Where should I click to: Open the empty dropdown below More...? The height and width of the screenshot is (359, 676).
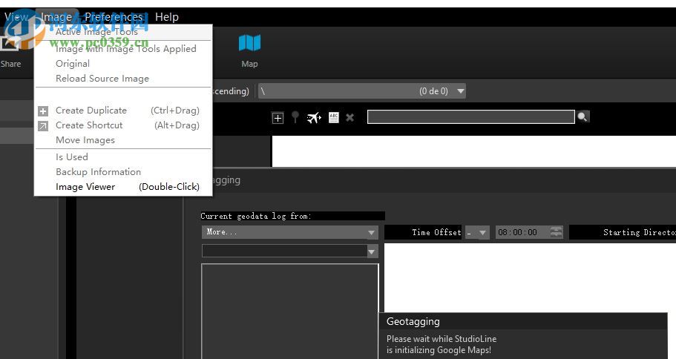coord(372,251)
